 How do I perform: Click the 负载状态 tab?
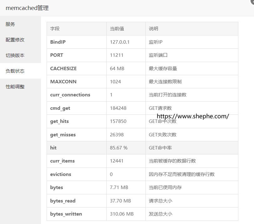pos(15,71)
